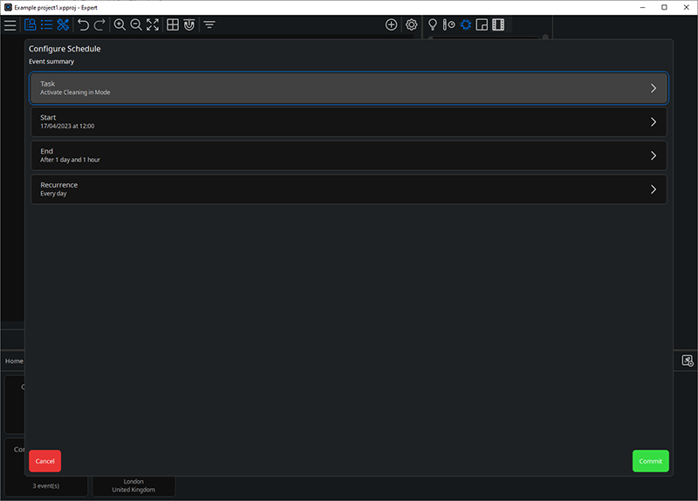Open the Task row Activate Cleaning
This screenshot has width=698, height=501.
pyautogui.click(x=348, y=88)
